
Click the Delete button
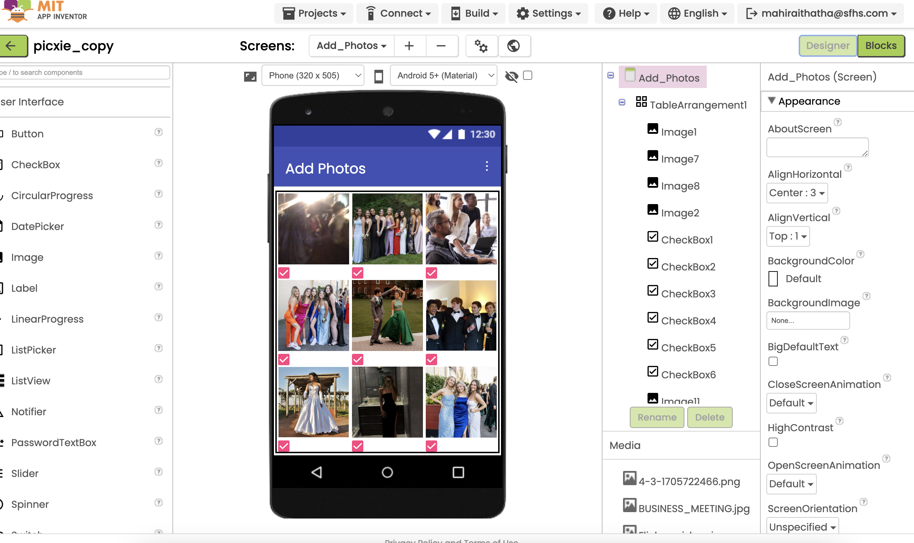point(710,417)
